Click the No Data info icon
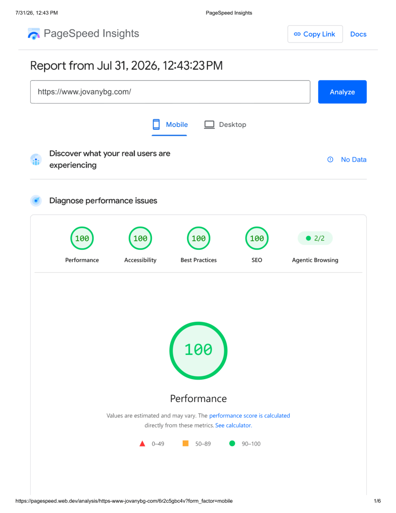Screen dimensions: 396x513 click(x=330, y=159)
